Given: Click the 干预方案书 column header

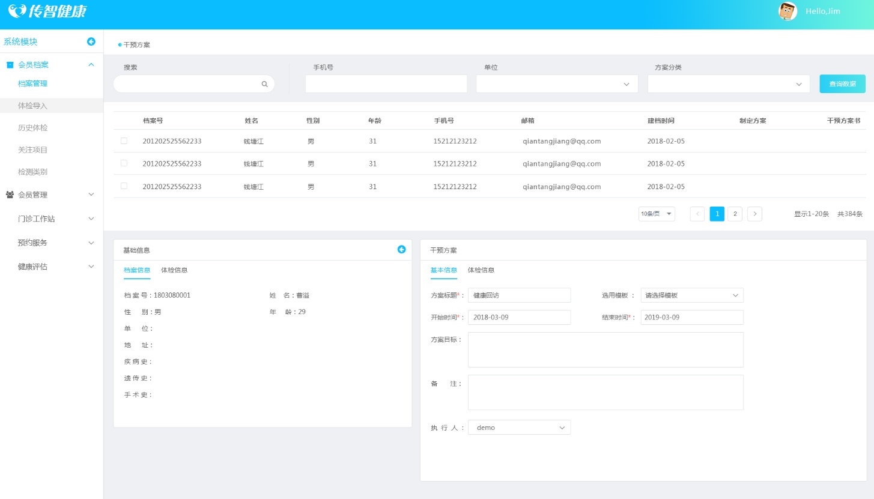Looking at the screenshot, I should tap(843, 121).
